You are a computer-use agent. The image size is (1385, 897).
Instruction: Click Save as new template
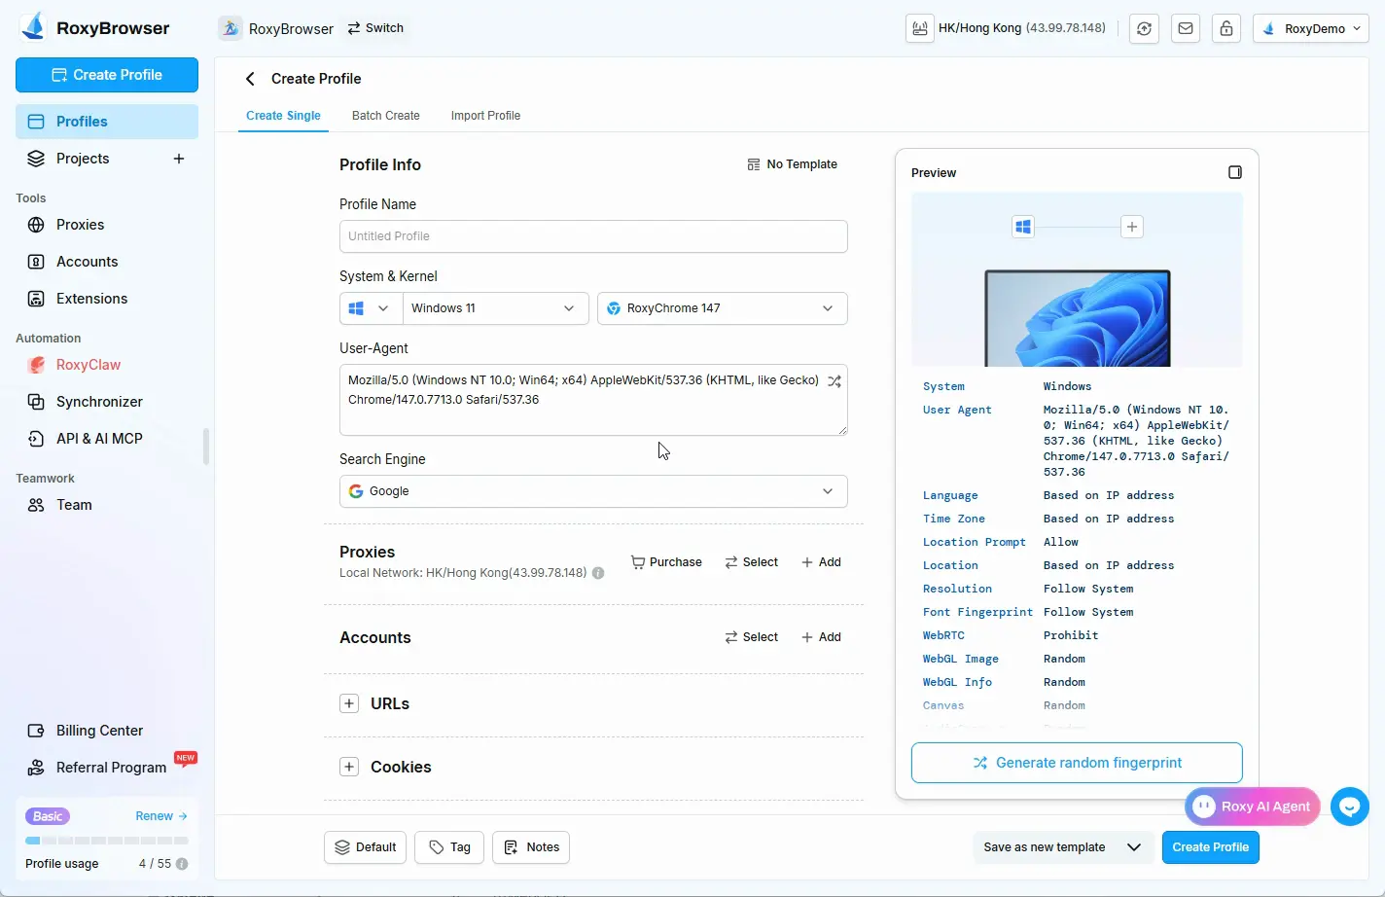[x=1045, y=847]
